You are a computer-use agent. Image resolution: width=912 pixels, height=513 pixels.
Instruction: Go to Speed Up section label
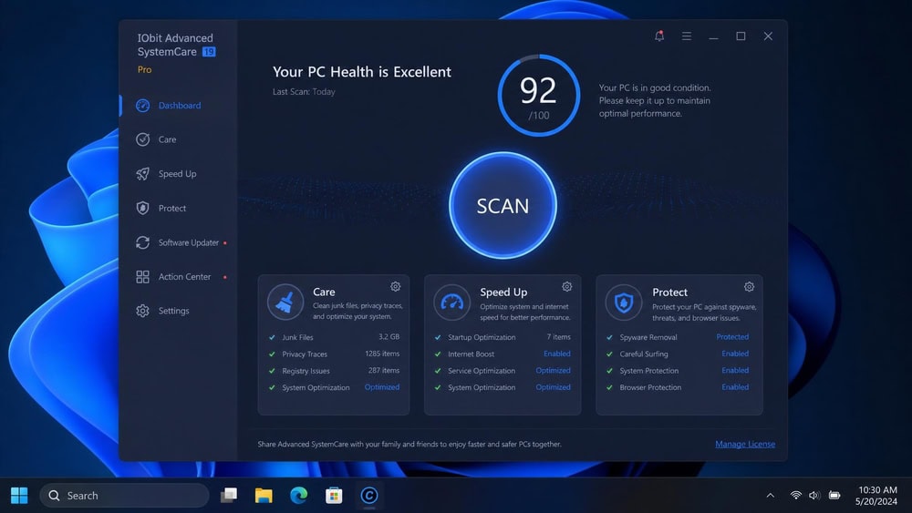(x=178, y=174)
